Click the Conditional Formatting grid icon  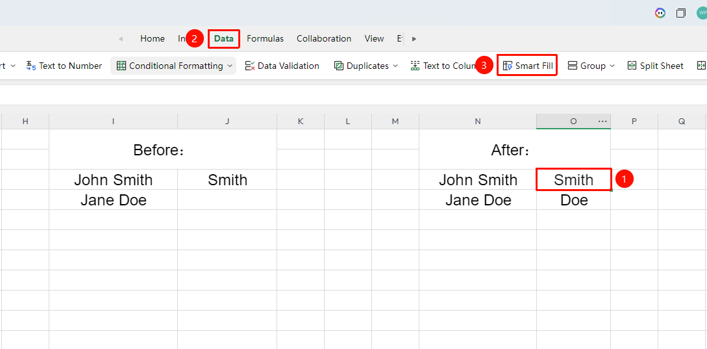point(121,66)
